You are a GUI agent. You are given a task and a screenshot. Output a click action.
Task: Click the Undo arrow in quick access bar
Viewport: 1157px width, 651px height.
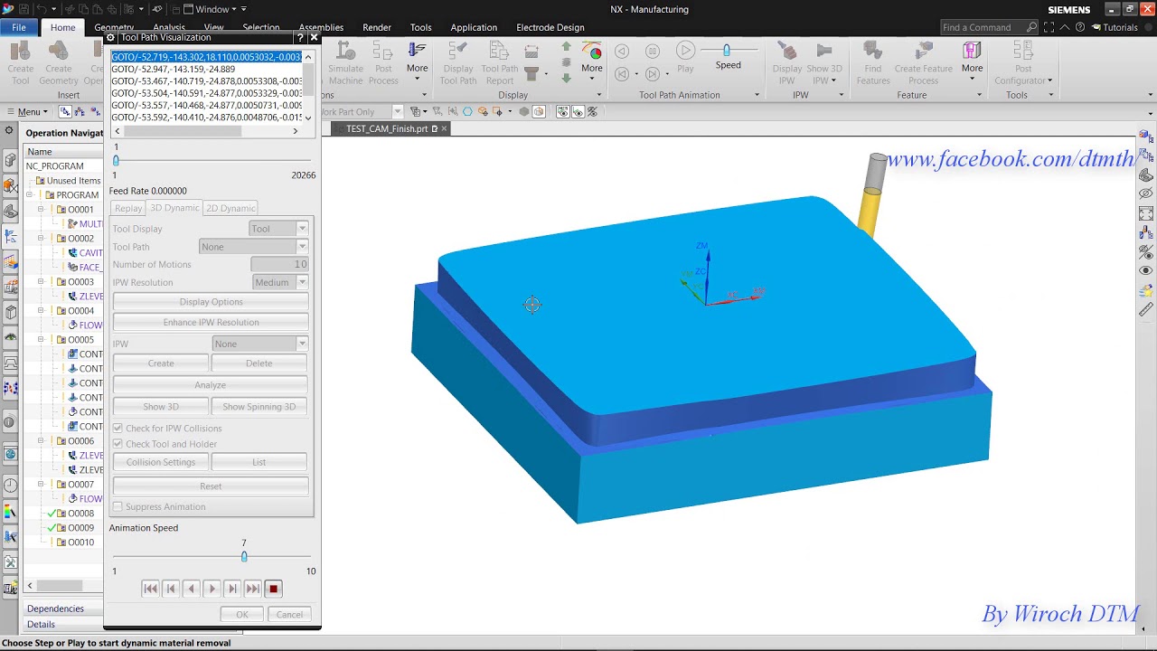42,9
